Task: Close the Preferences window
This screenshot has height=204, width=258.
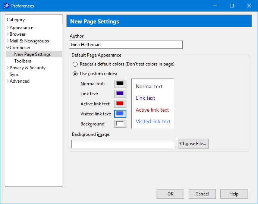Action: (x=249, y=6)
